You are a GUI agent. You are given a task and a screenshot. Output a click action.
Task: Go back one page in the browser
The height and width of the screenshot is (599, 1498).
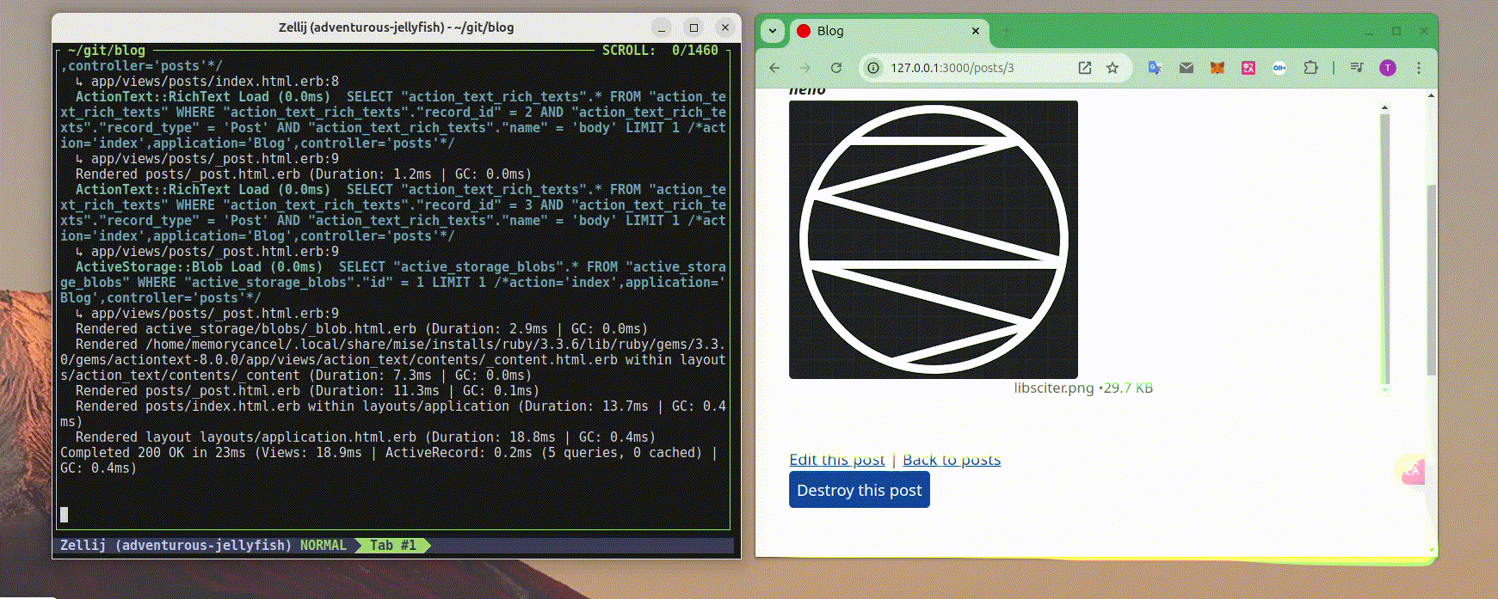[774, 68]
